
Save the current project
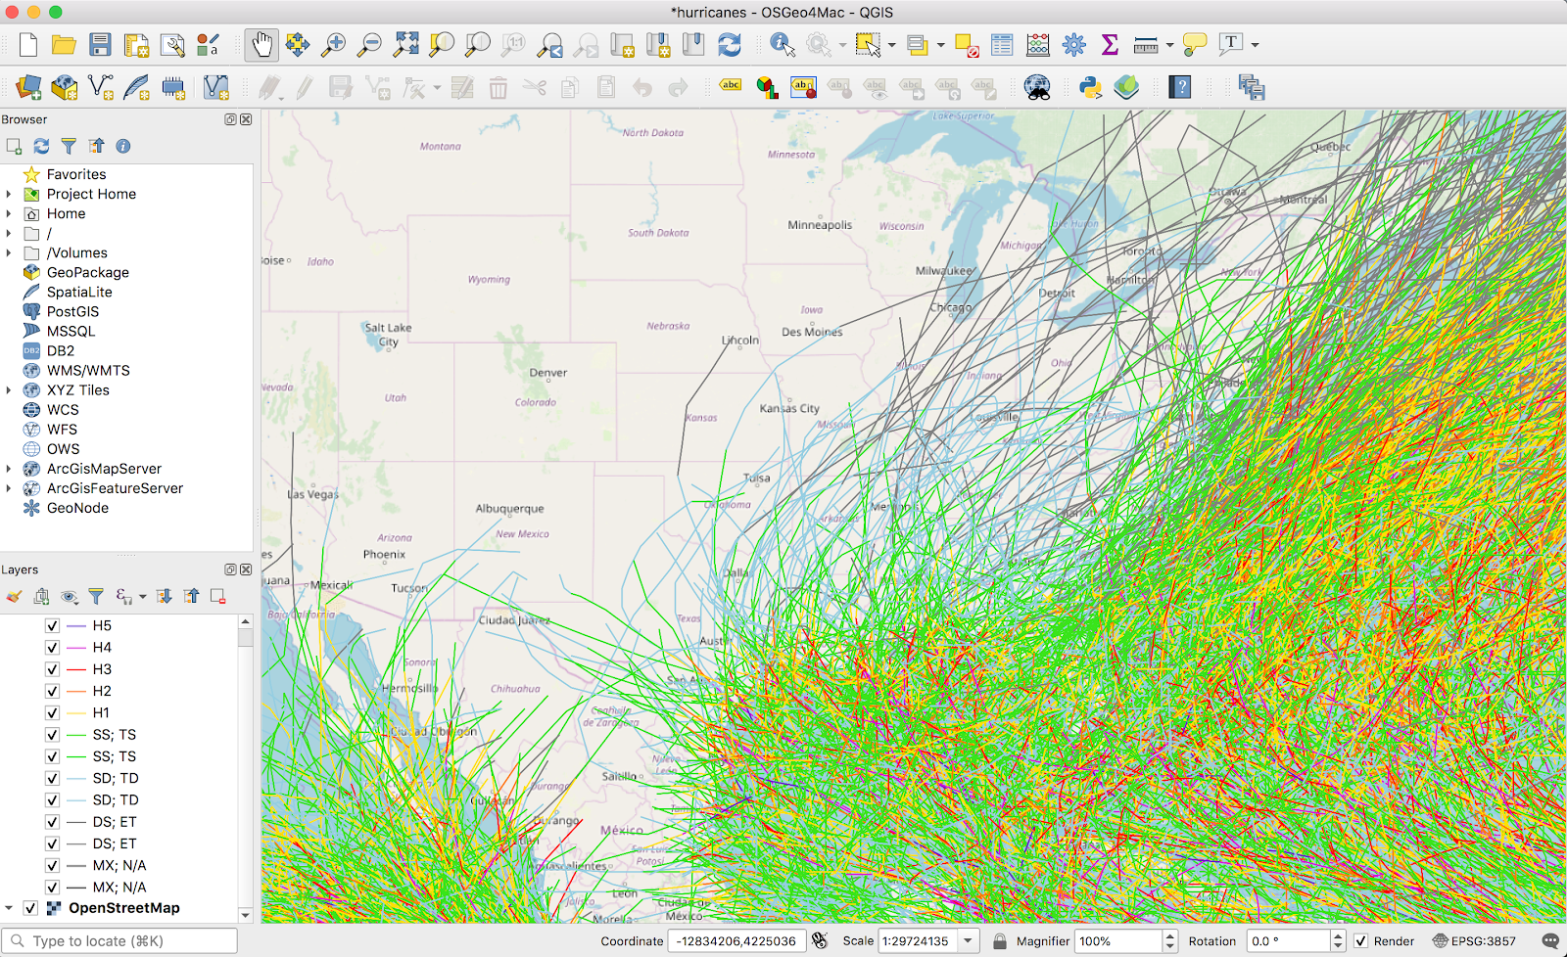pyautogui.click(x=100, y=45)
